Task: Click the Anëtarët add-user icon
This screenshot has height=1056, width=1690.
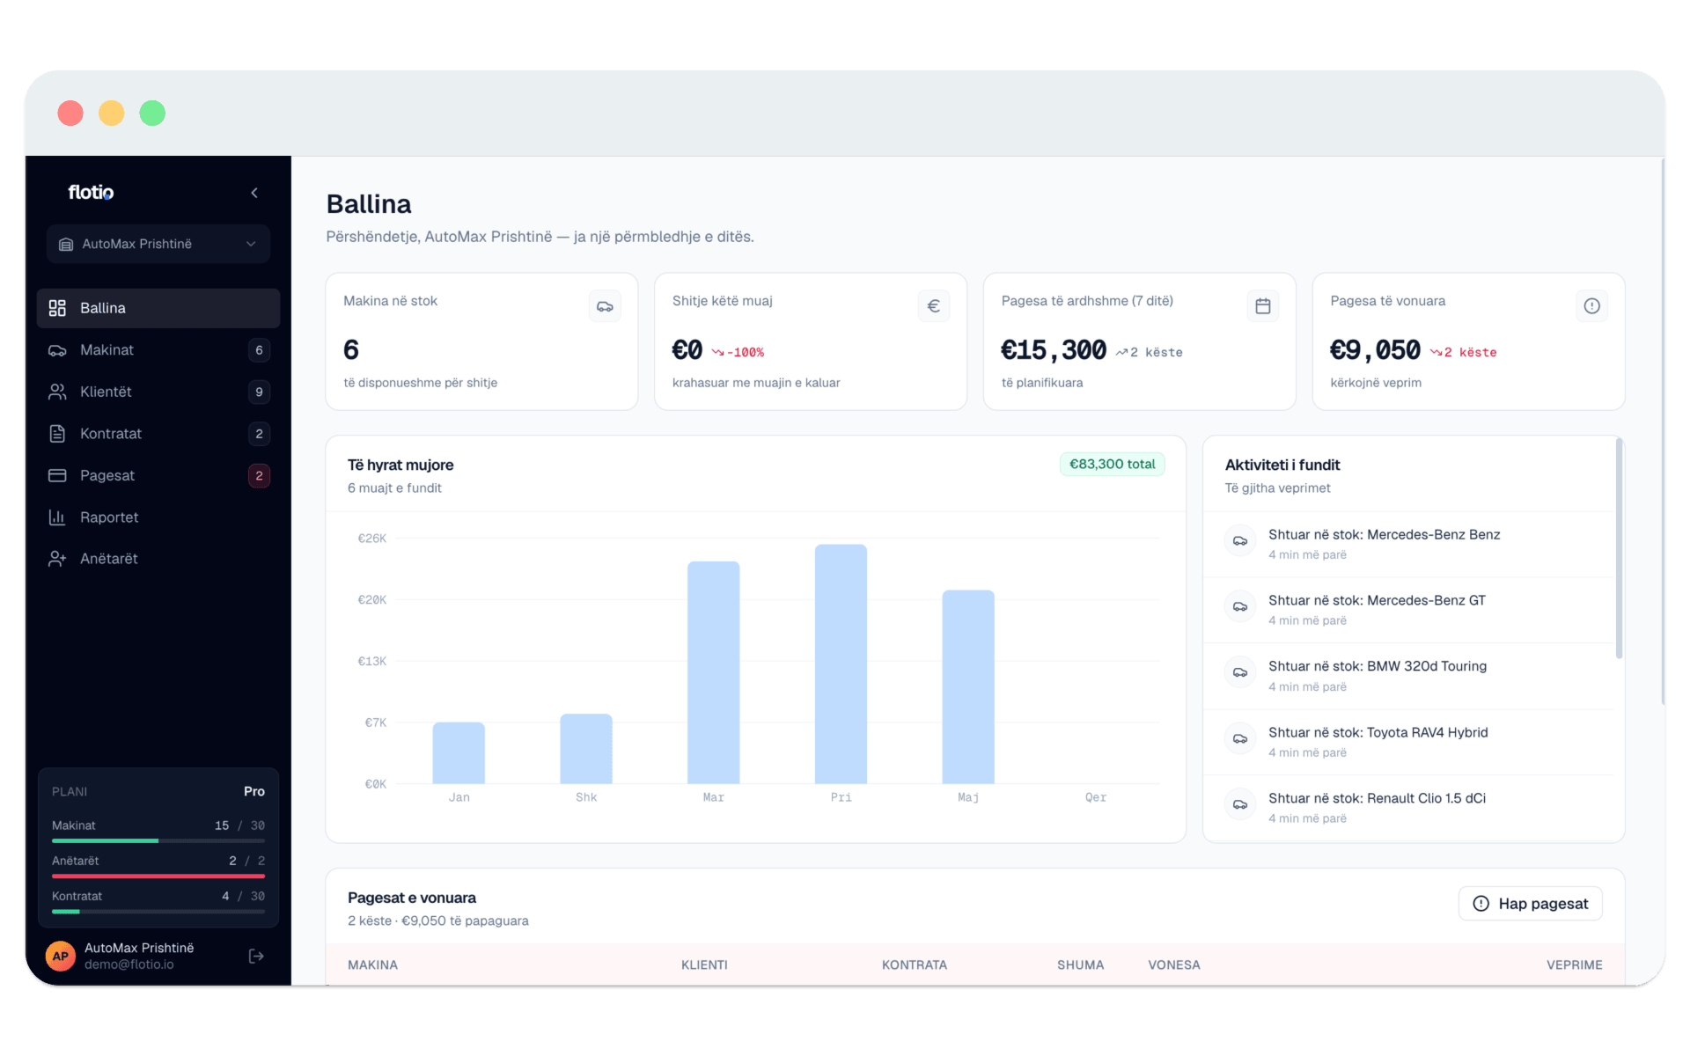Action: [57, 559]
